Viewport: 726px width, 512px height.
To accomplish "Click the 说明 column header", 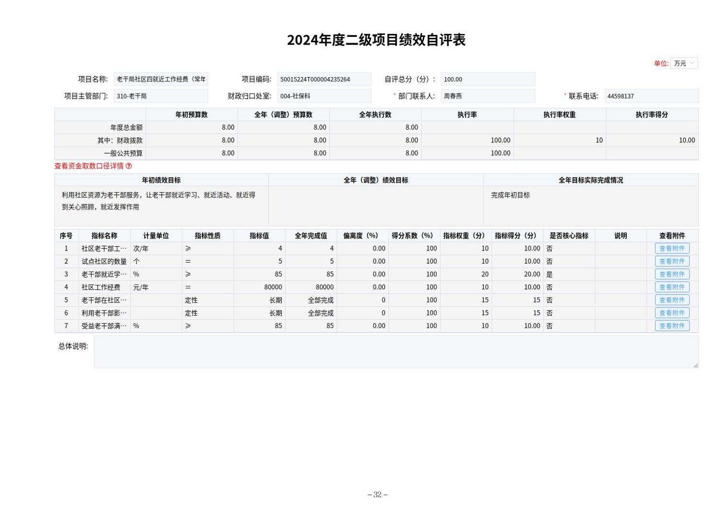I will pyautogui.click(x=621, y=236).
